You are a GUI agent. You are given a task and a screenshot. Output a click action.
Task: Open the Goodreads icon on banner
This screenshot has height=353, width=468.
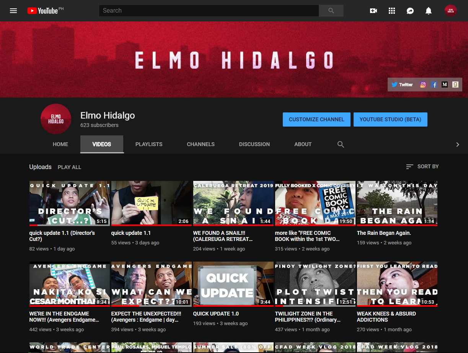455,85
